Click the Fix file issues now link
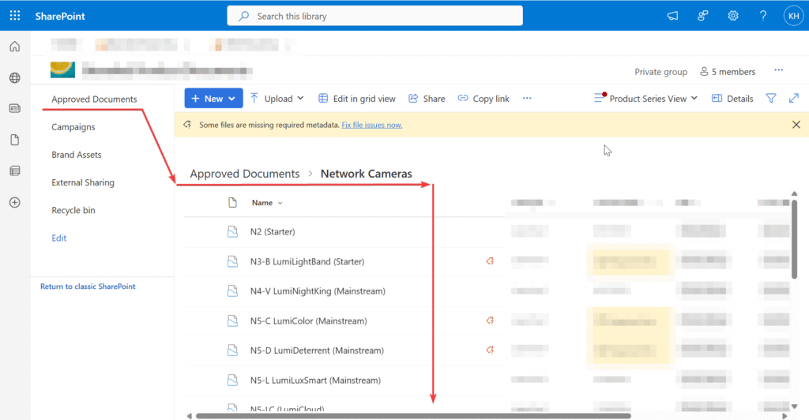This screenshot has width=809, height=420. click(371, 125)
